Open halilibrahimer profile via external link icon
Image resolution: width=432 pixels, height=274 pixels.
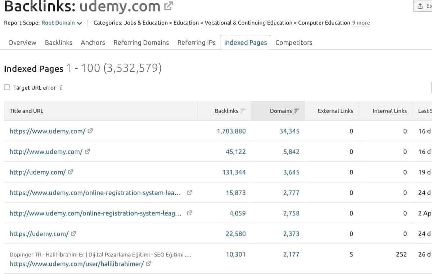coord(148,264)
